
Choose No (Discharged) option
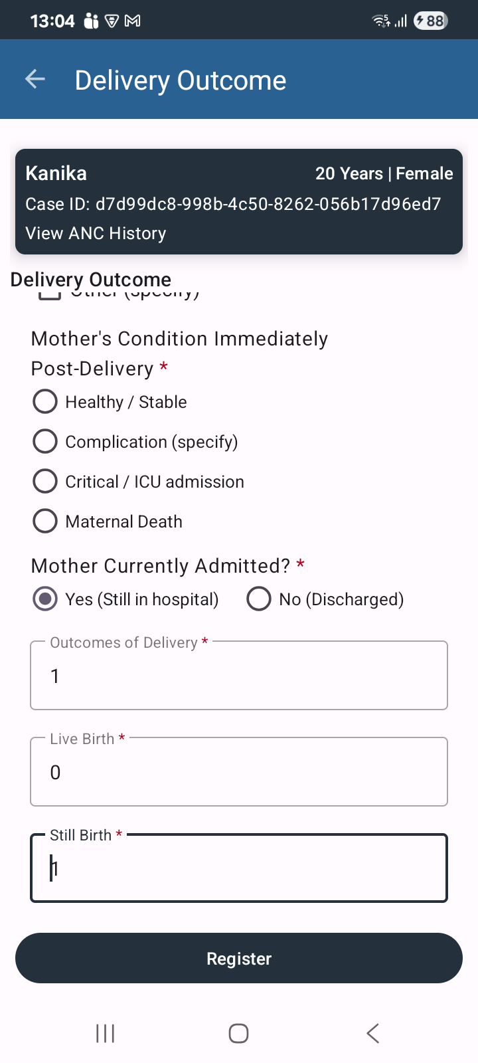click(325, 599)
